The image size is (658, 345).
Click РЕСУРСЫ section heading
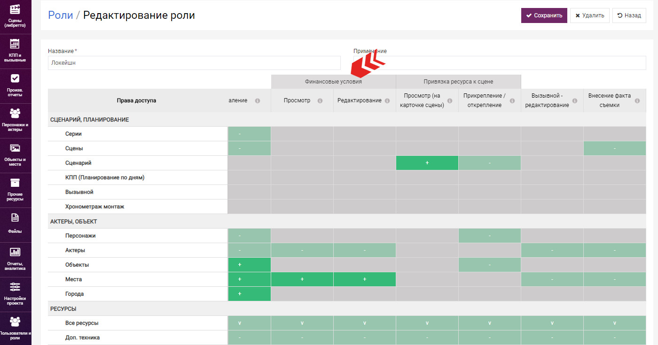[63, 308]
